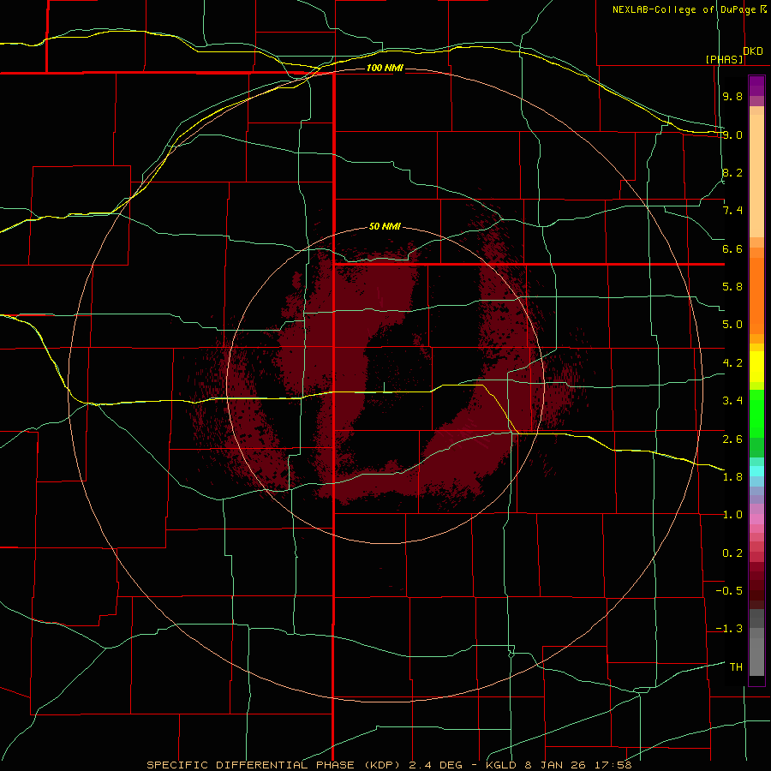
Task: Click the -0.5 value on the color scale
Action: 729,591
